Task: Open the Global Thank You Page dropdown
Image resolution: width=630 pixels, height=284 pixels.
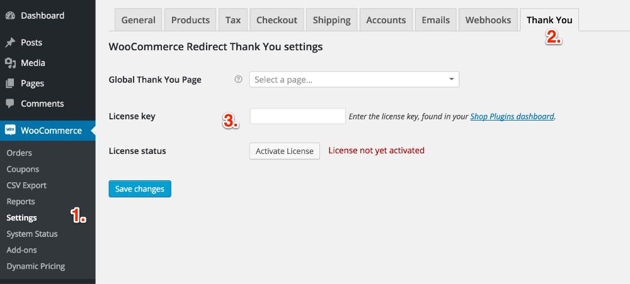Action: coord(354,80)
